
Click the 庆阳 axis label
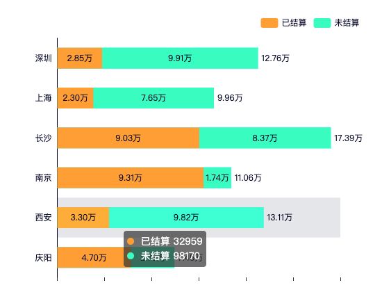pyautogui.click(x=43, y=258)
